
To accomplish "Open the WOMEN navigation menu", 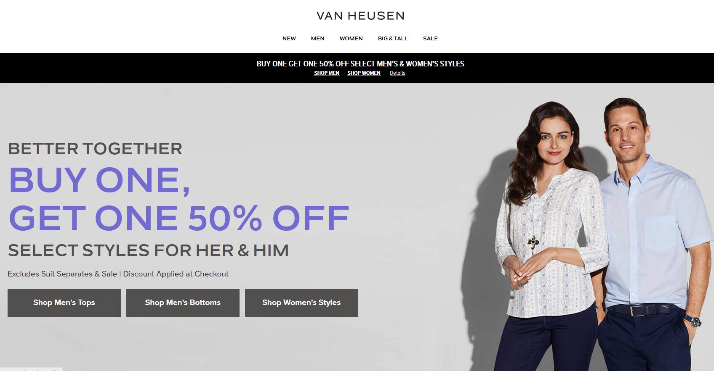I will (351, 38).
